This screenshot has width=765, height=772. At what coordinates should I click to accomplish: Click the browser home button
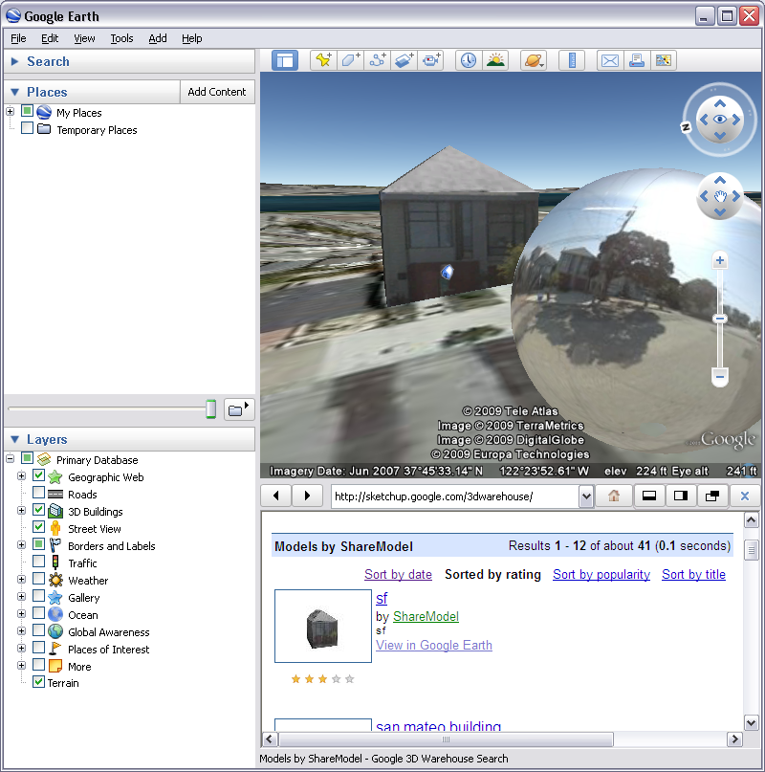[614, 496]
